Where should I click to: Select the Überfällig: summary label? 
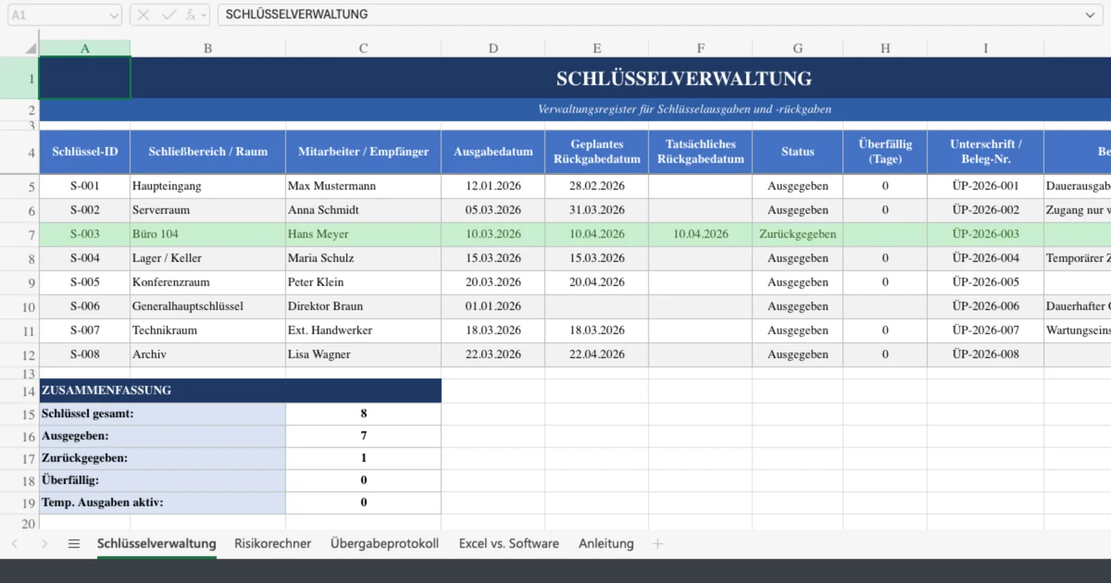click(x=162, y=480)
